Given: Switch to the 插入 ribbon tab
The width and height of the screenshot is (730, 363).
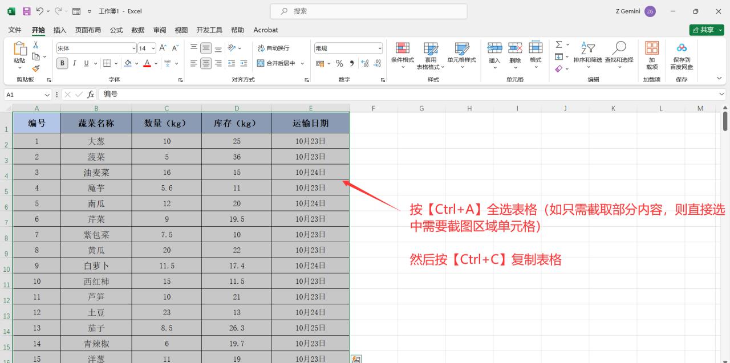Looking at the screenshot, I should (x=60, y=30).
